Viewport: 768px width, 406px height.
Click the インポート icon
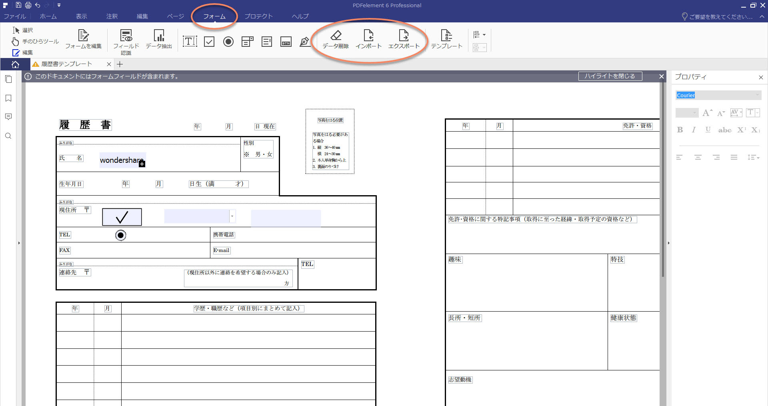point(368,39)
